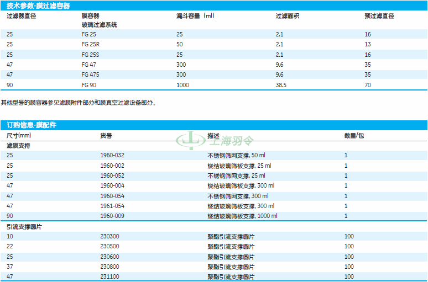
Task: Select part number 230500
Action: click(x=109, y=246)
